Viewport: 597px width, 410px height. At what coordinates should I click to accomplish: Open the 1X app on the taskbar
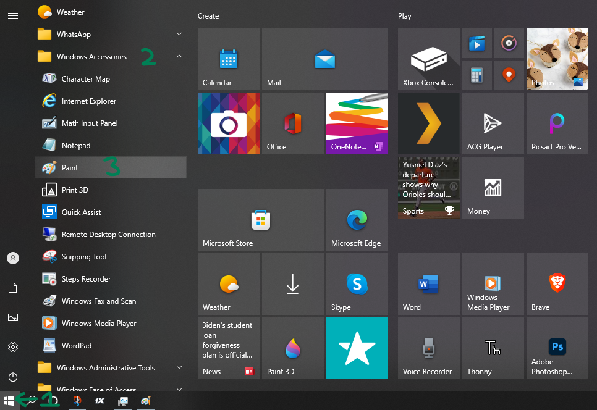pos(99,401)
